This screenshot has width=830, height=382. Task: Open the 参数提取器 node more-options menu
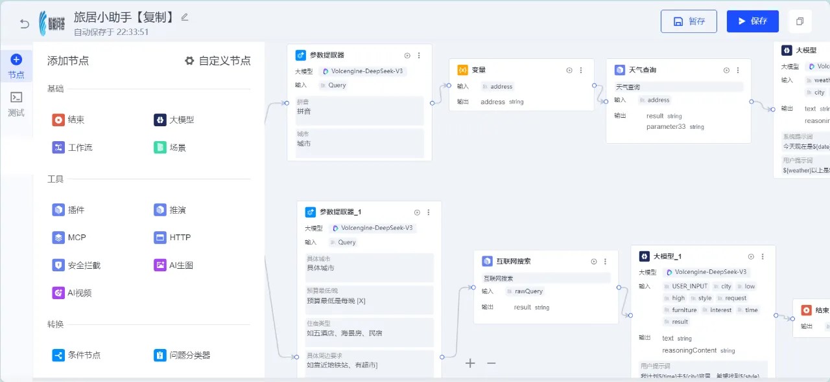(419, 56)
